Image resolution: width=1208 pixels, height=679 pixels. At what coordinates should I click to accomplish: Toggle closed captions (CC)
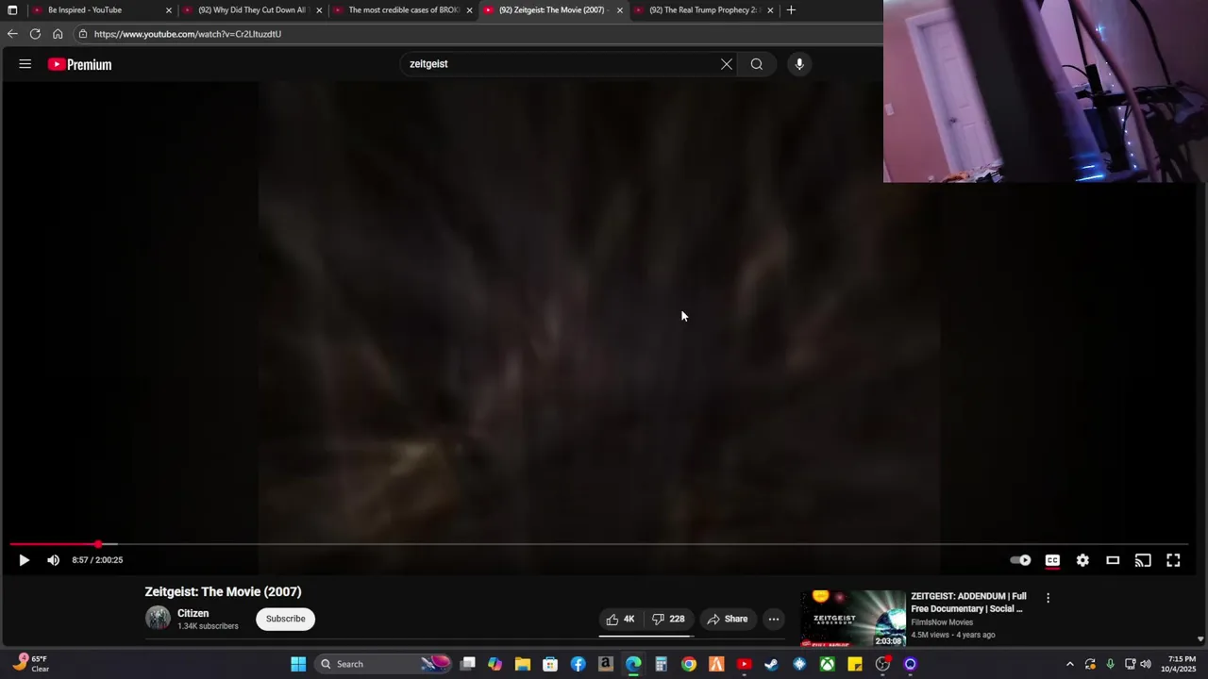pos(1052,560)
